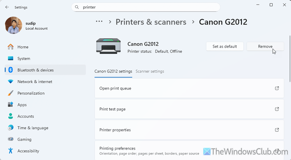Click the Accessibility figure icon
Viewport: 291px width, 160px height.
[10, 150]
